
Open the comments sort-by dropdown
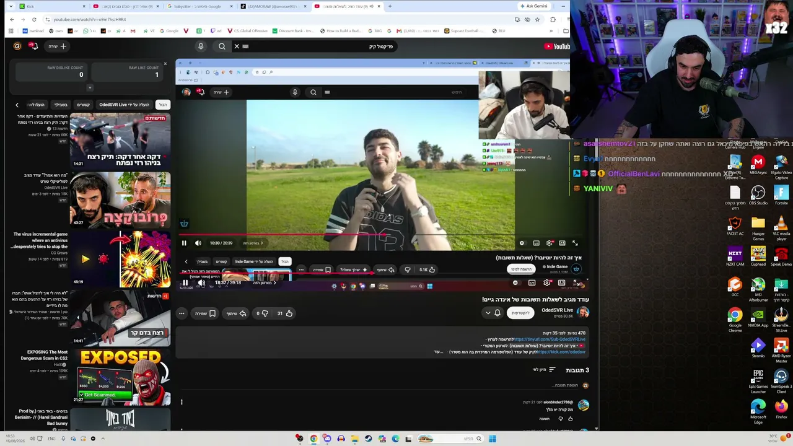(x=544, y=370)
